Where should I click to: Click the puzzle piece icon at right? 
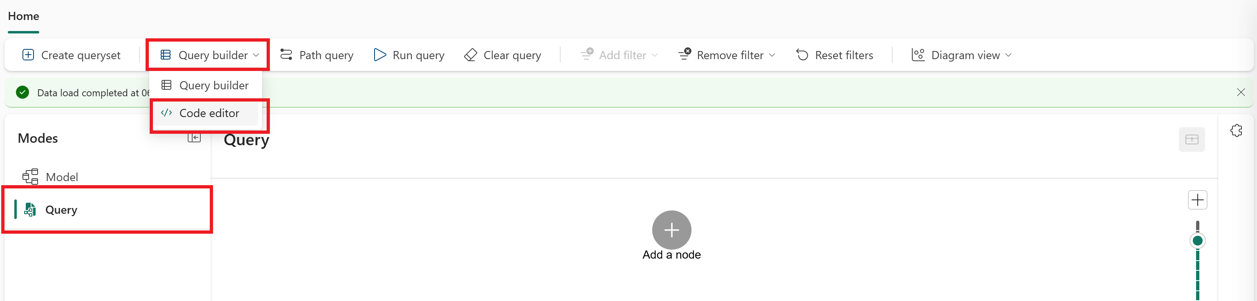1236,131
